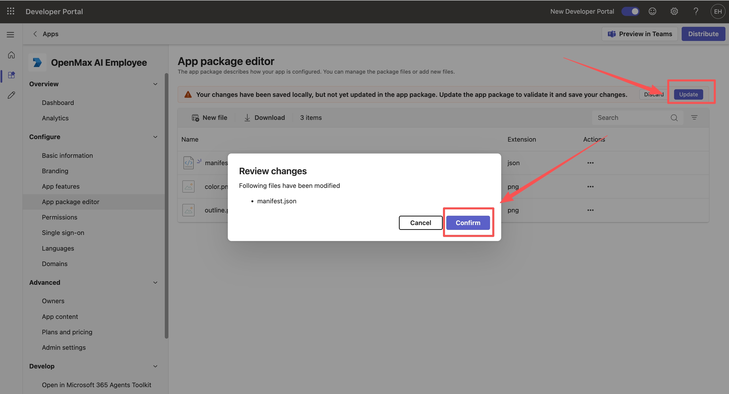Click Preview in Teams button
The image size is (729, 394).
coord(640,34)
